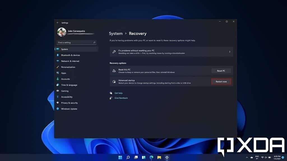Image resolution: width=287 pixels, height=161 pixels.
Task: Switch the ENG PT input language
Action: pos(257,158)
